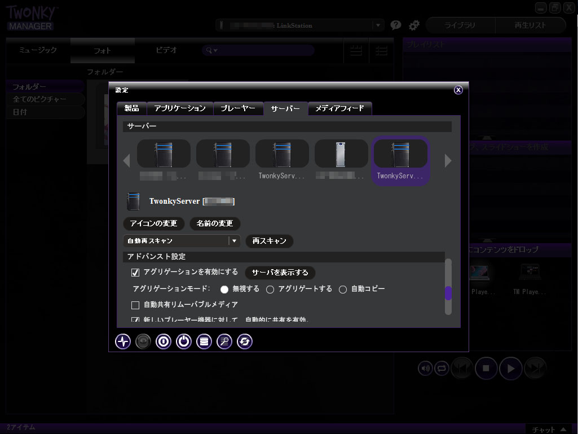Enable 自動共有リムーバブルメディア checkbox
Image resolution: width=578 pixels, height=434 pixels.
click(135, 305)
